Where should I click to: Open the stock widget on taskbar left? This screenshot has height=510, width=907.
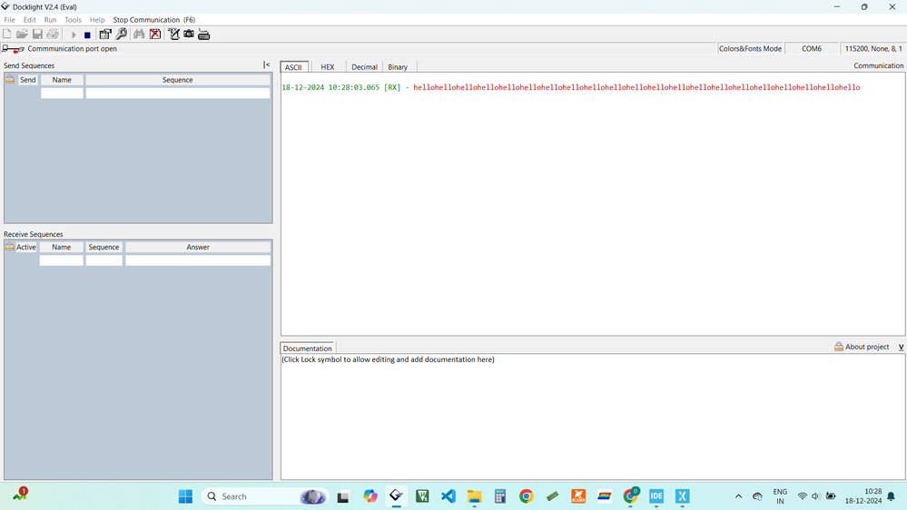(20, 495)
